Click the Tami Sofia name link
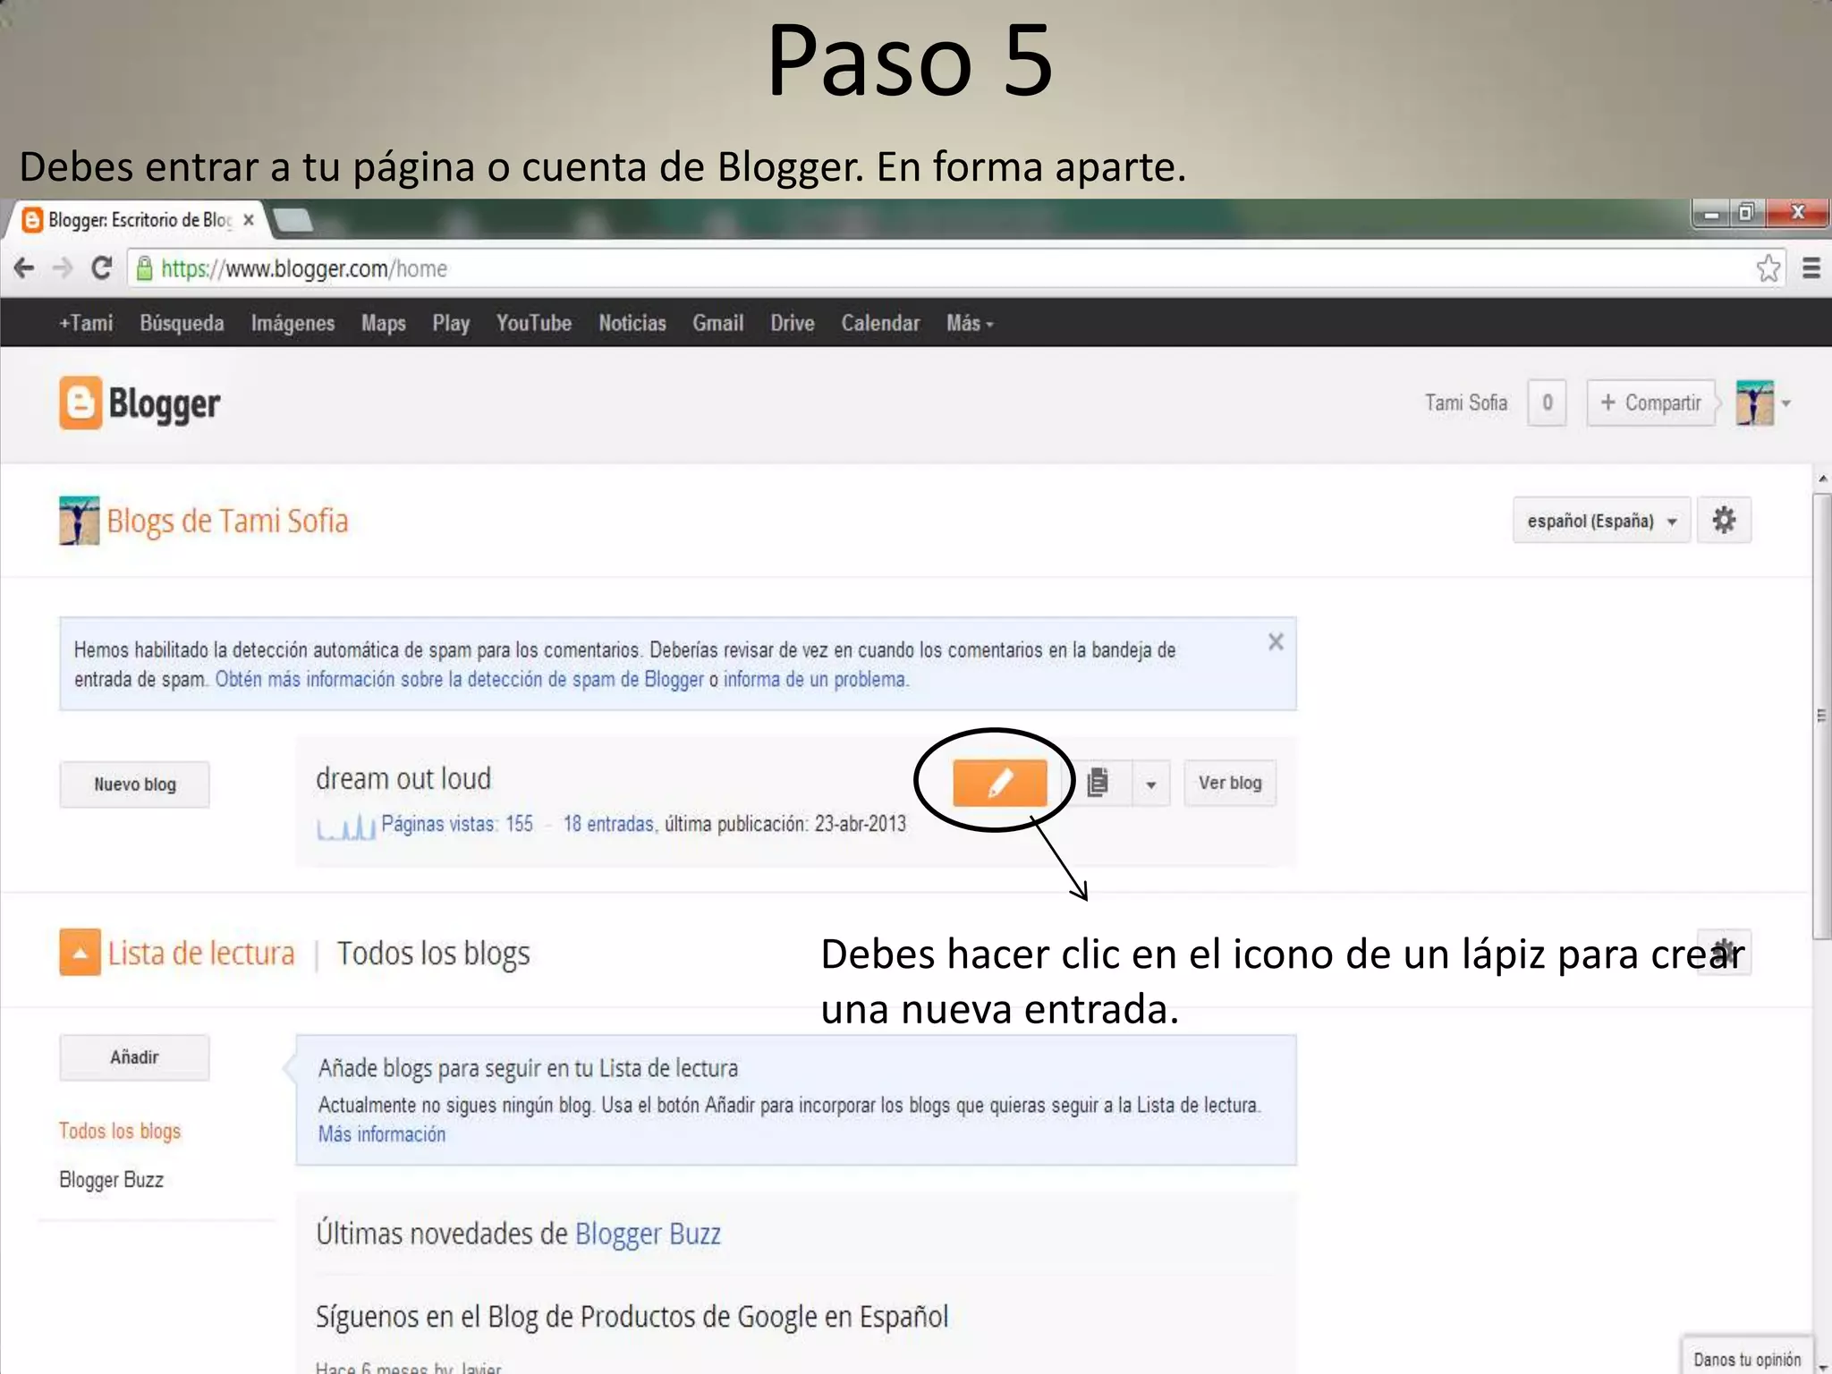 point(1466,403)
